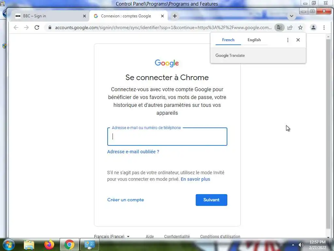This screenshot has height=251, width=334.
Task: Reload the page with the refresh icon
Action: pyautogui.click(x=37, y=27)
